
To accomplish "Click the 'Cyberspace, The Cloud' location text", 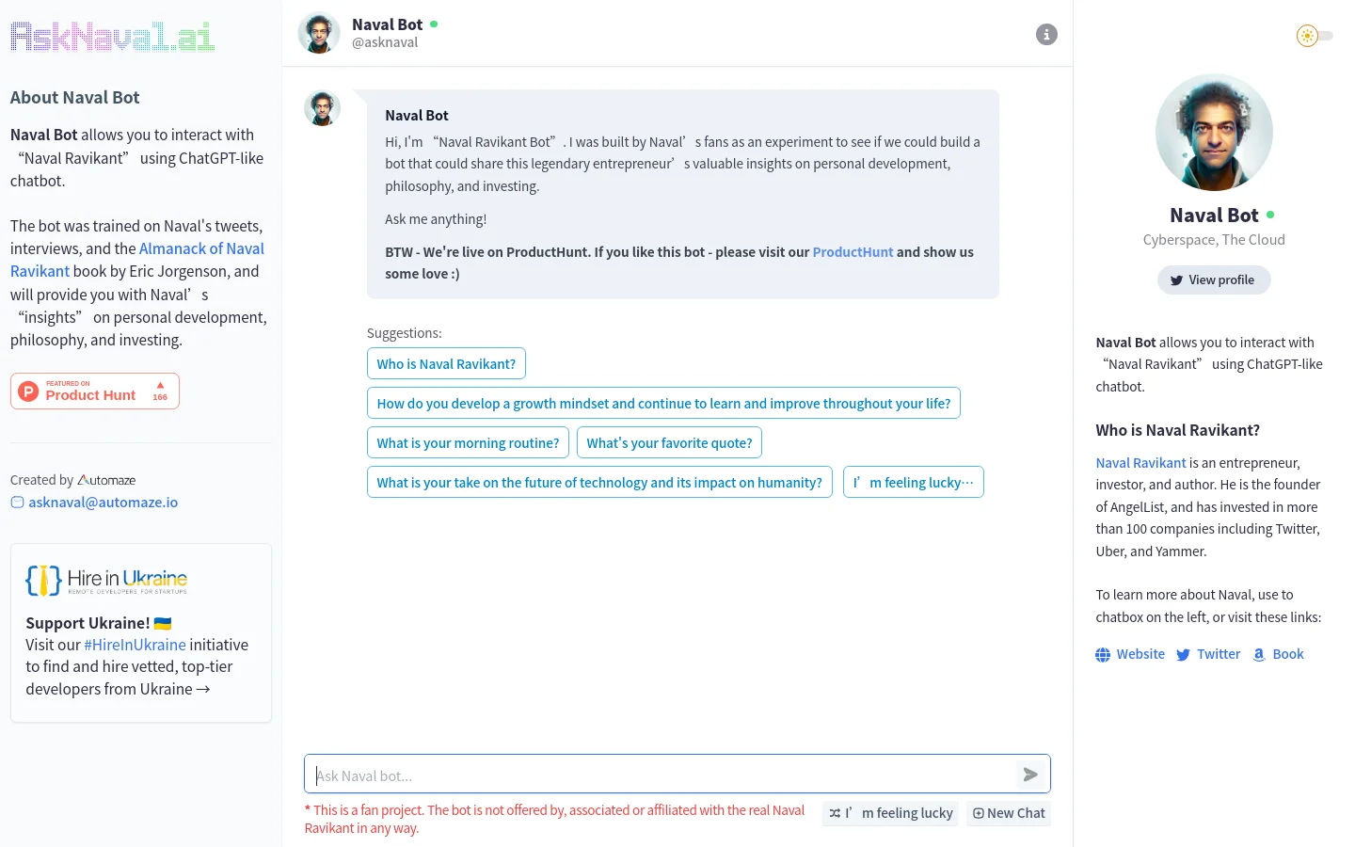I will pos(1214,240).
